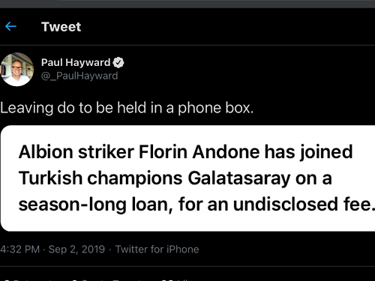
Task: Click "Turkish champions" in image card
Action: coord(100,178)
